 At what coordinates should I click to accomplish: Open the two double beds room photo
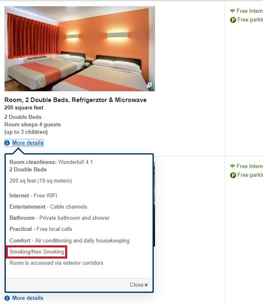(80, 49)
